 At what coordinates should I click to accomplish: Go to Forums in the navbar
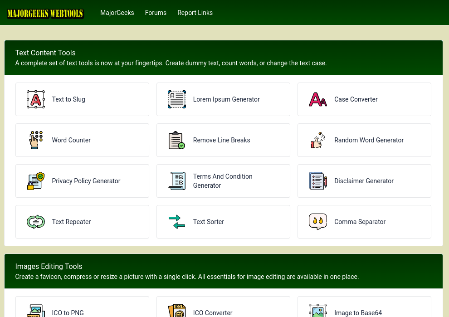tap(156, 13)
